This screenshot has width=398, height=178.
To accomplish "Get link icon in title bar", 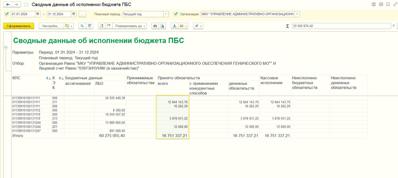I will pos(395,5).
